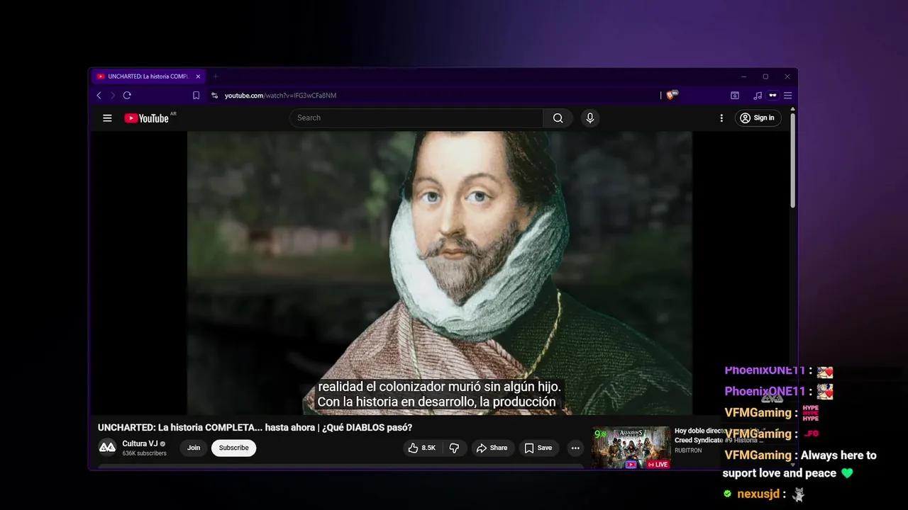Open YouTube settings three-dot menu

pyautogui.click(x=721, y=118)
